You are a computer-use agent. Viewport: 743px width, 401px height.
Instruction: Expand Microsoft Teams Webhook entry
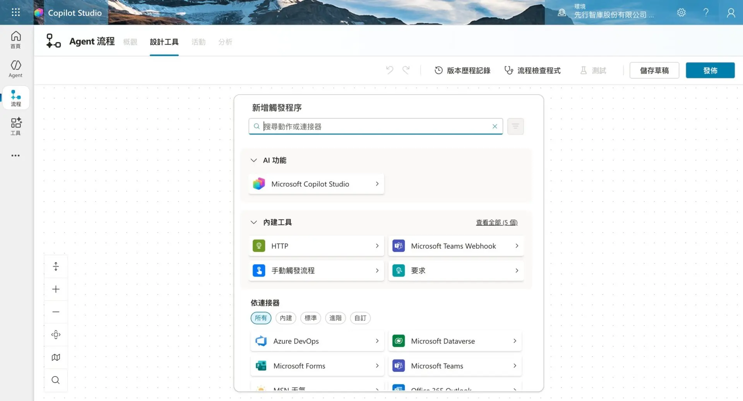click(456, 246)
